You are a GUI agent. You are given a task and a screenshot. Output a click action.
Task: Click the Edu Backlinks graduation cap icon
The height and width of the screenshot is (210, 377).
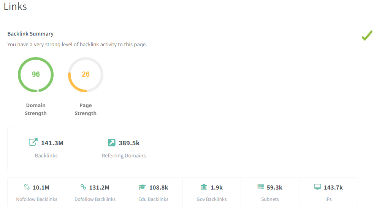pyautogui.click(x=142, y=187)
